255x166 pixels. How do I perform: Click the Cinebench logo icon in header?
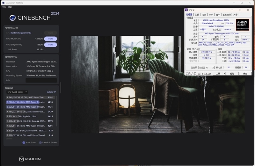(13, 18)
